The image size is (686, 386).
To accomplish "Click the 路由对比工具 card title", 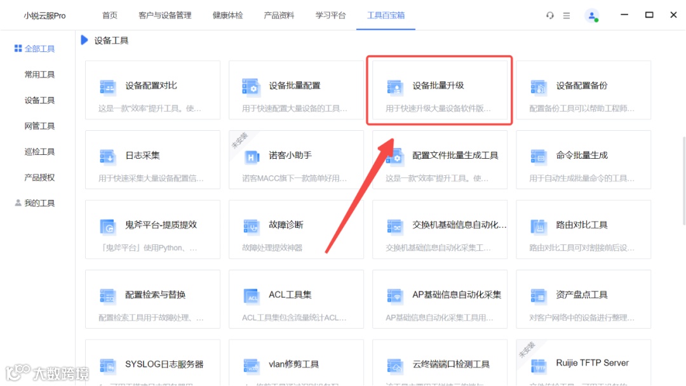I will click(581, 225).
